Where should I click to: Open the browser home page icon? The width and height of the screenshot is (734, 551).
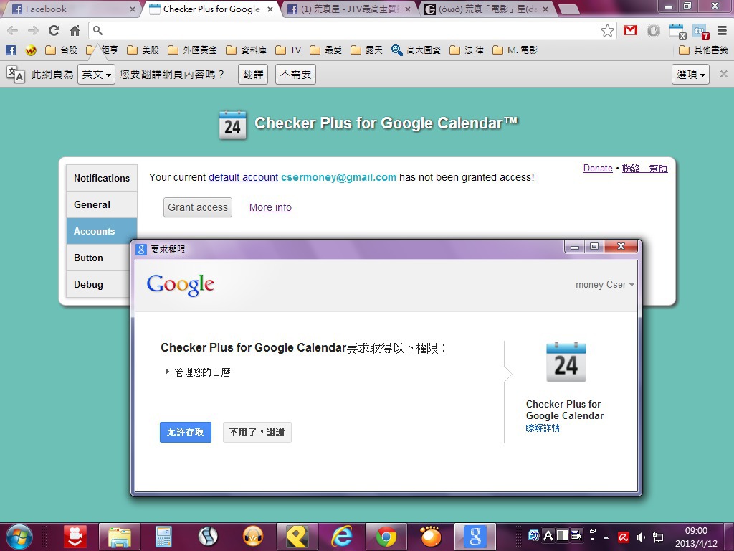(x=75, y=30)
